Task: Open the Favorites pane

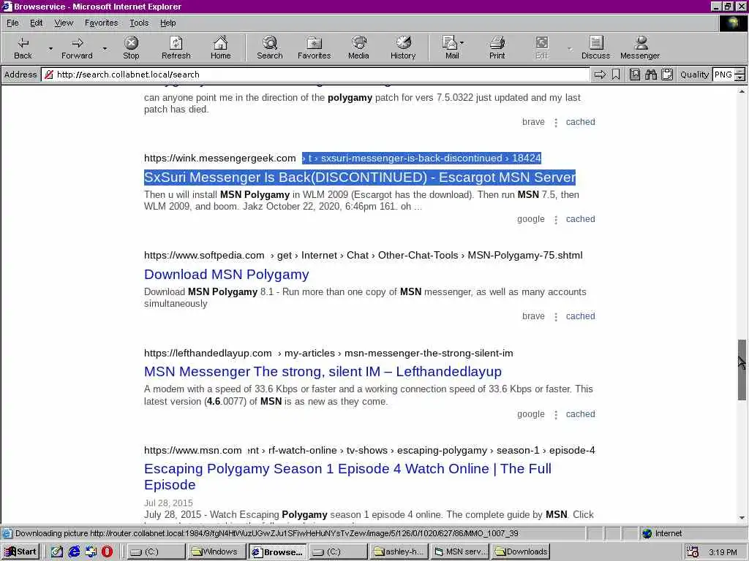Action: 314,47
